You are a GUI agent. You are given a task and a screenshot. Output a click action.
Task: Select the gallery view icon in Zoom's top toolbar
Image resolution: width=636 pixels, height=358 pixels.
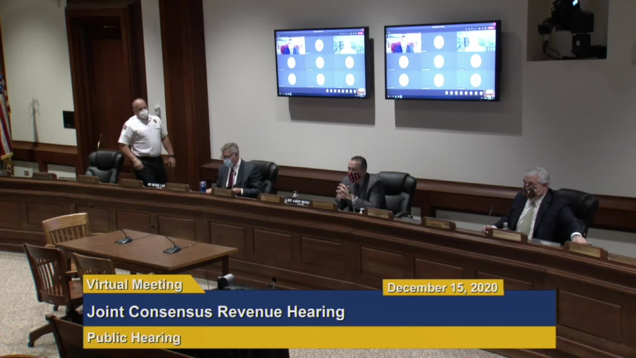(x=351, y=33)
